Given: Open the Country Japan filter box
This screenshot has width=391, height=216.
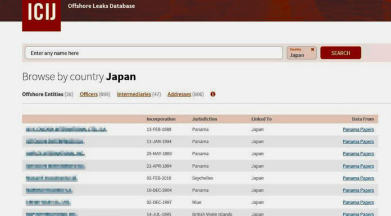Looking at the screenshot, I should click(x=302, y=53).
